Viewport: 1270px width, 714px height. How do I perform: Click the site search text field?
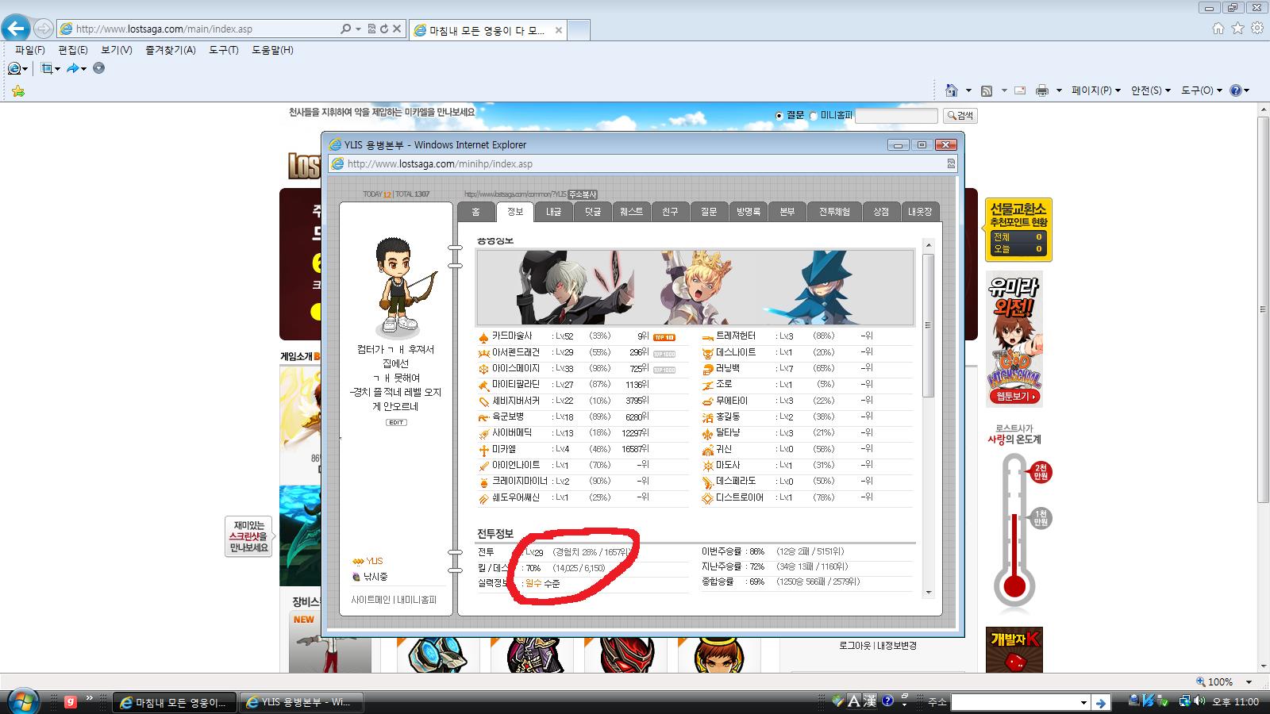pyautogui.click(x=896, y=116)
